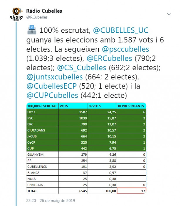Click the '% VOTS' column header
This screenshot has width=180, height=206.
click(x=102, y=106)
